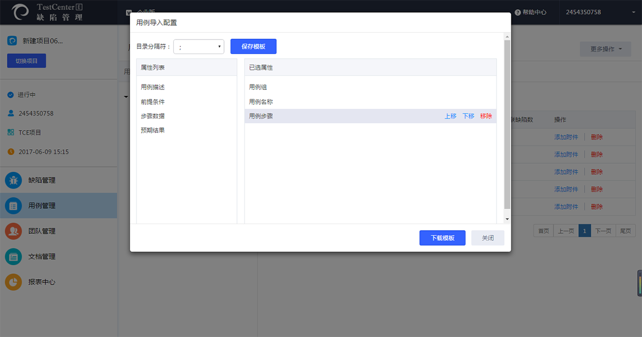Open 文档管理 document icon
Image resolution: width=642 pixels, height=337 pixels.
(13, 257)
